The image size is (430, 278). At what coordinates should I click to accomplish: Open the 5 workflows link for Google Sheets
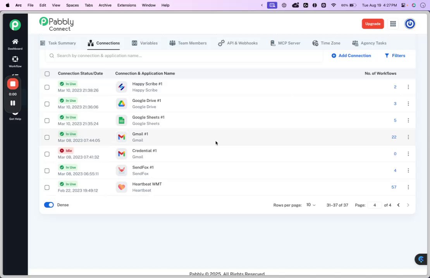(395, 120)
